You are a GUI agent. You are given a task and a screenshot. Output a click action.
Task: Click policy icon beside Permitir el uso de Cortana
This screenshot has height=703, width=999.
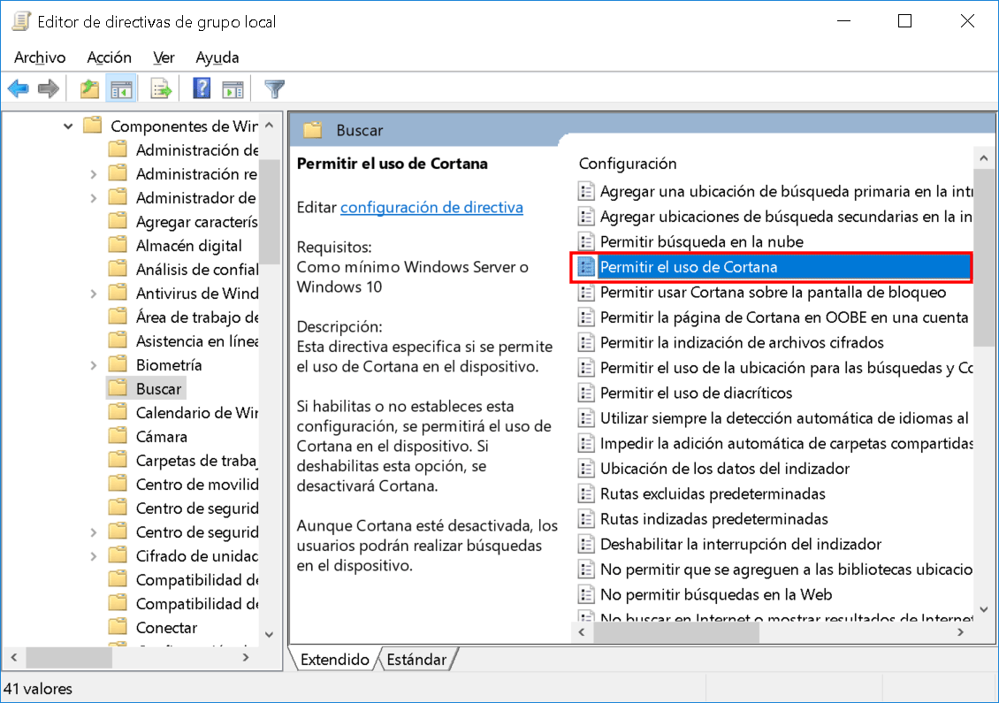(x=586, y=267)
